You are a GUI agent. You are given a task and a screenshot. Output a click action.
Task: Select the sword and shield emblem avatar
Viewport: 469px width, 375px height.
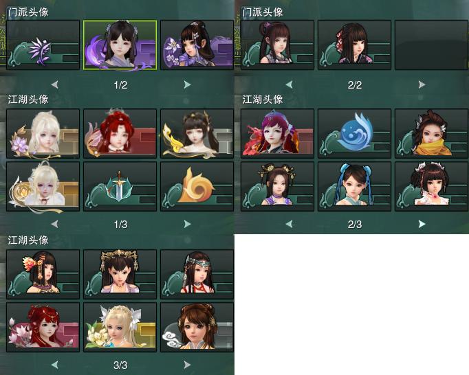click(x=120, y=186)
